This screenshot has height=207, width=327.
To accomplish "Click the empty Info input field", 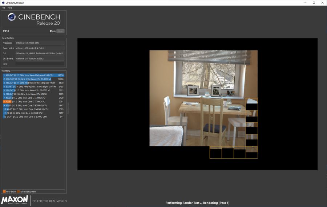I will point(40,64).
